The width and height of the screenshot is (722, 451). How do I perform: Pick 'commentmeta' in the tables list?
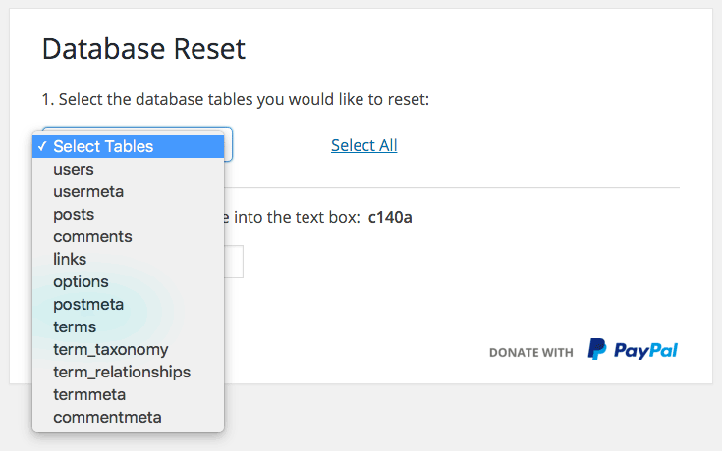click(107, 418)
